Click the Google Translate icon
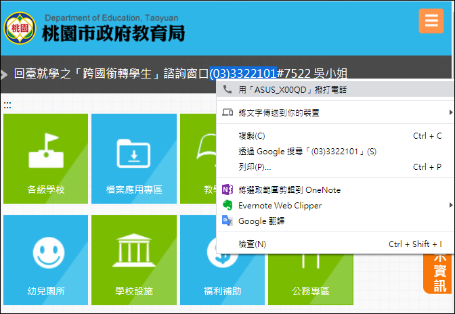This screenshot has height=314, width=455. pos(227,221)
